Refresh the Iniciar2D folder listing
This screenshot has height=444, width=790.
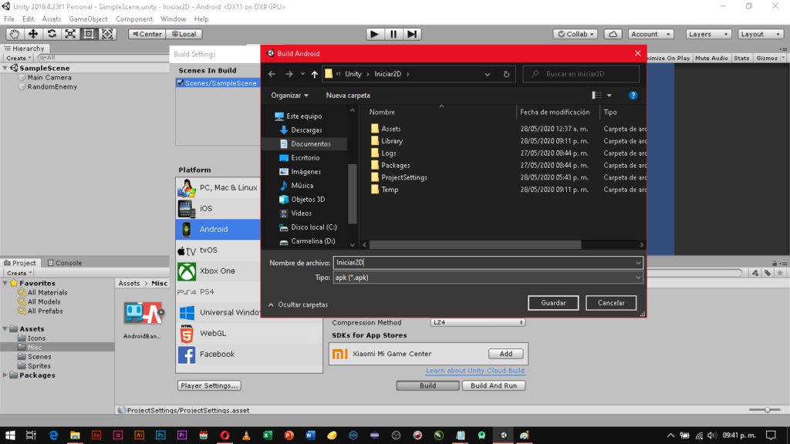pos(506,74)
